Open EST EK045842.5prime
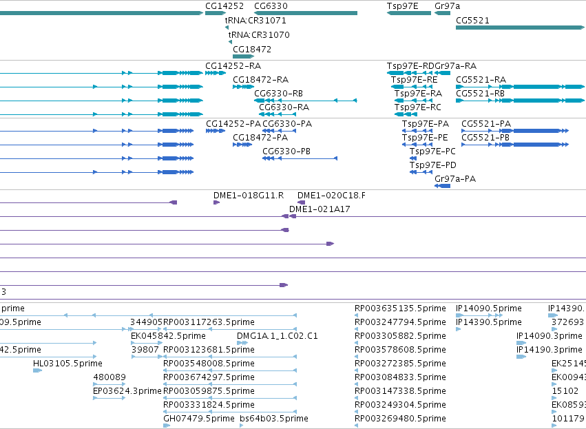 pos(168,336)
